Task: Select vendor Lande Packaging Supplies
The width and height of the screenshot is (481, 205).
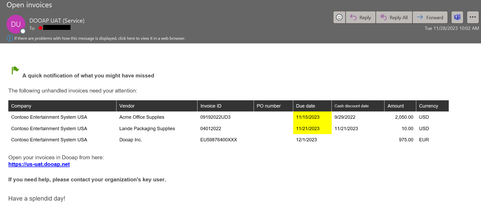Action: pos(147,129)
